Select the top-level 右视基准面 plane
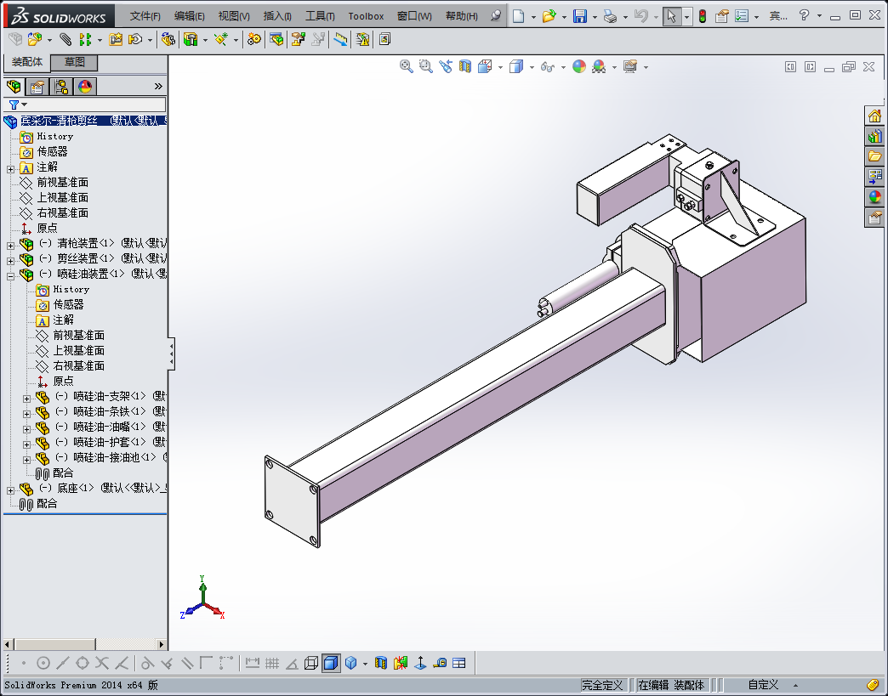 pyautogui.click(x=62, y=212)
